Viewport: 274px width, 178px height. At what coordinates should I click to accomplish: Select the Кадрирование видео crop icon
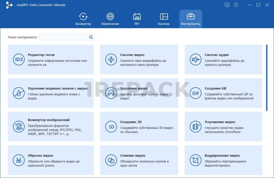(x=195, y=160)
